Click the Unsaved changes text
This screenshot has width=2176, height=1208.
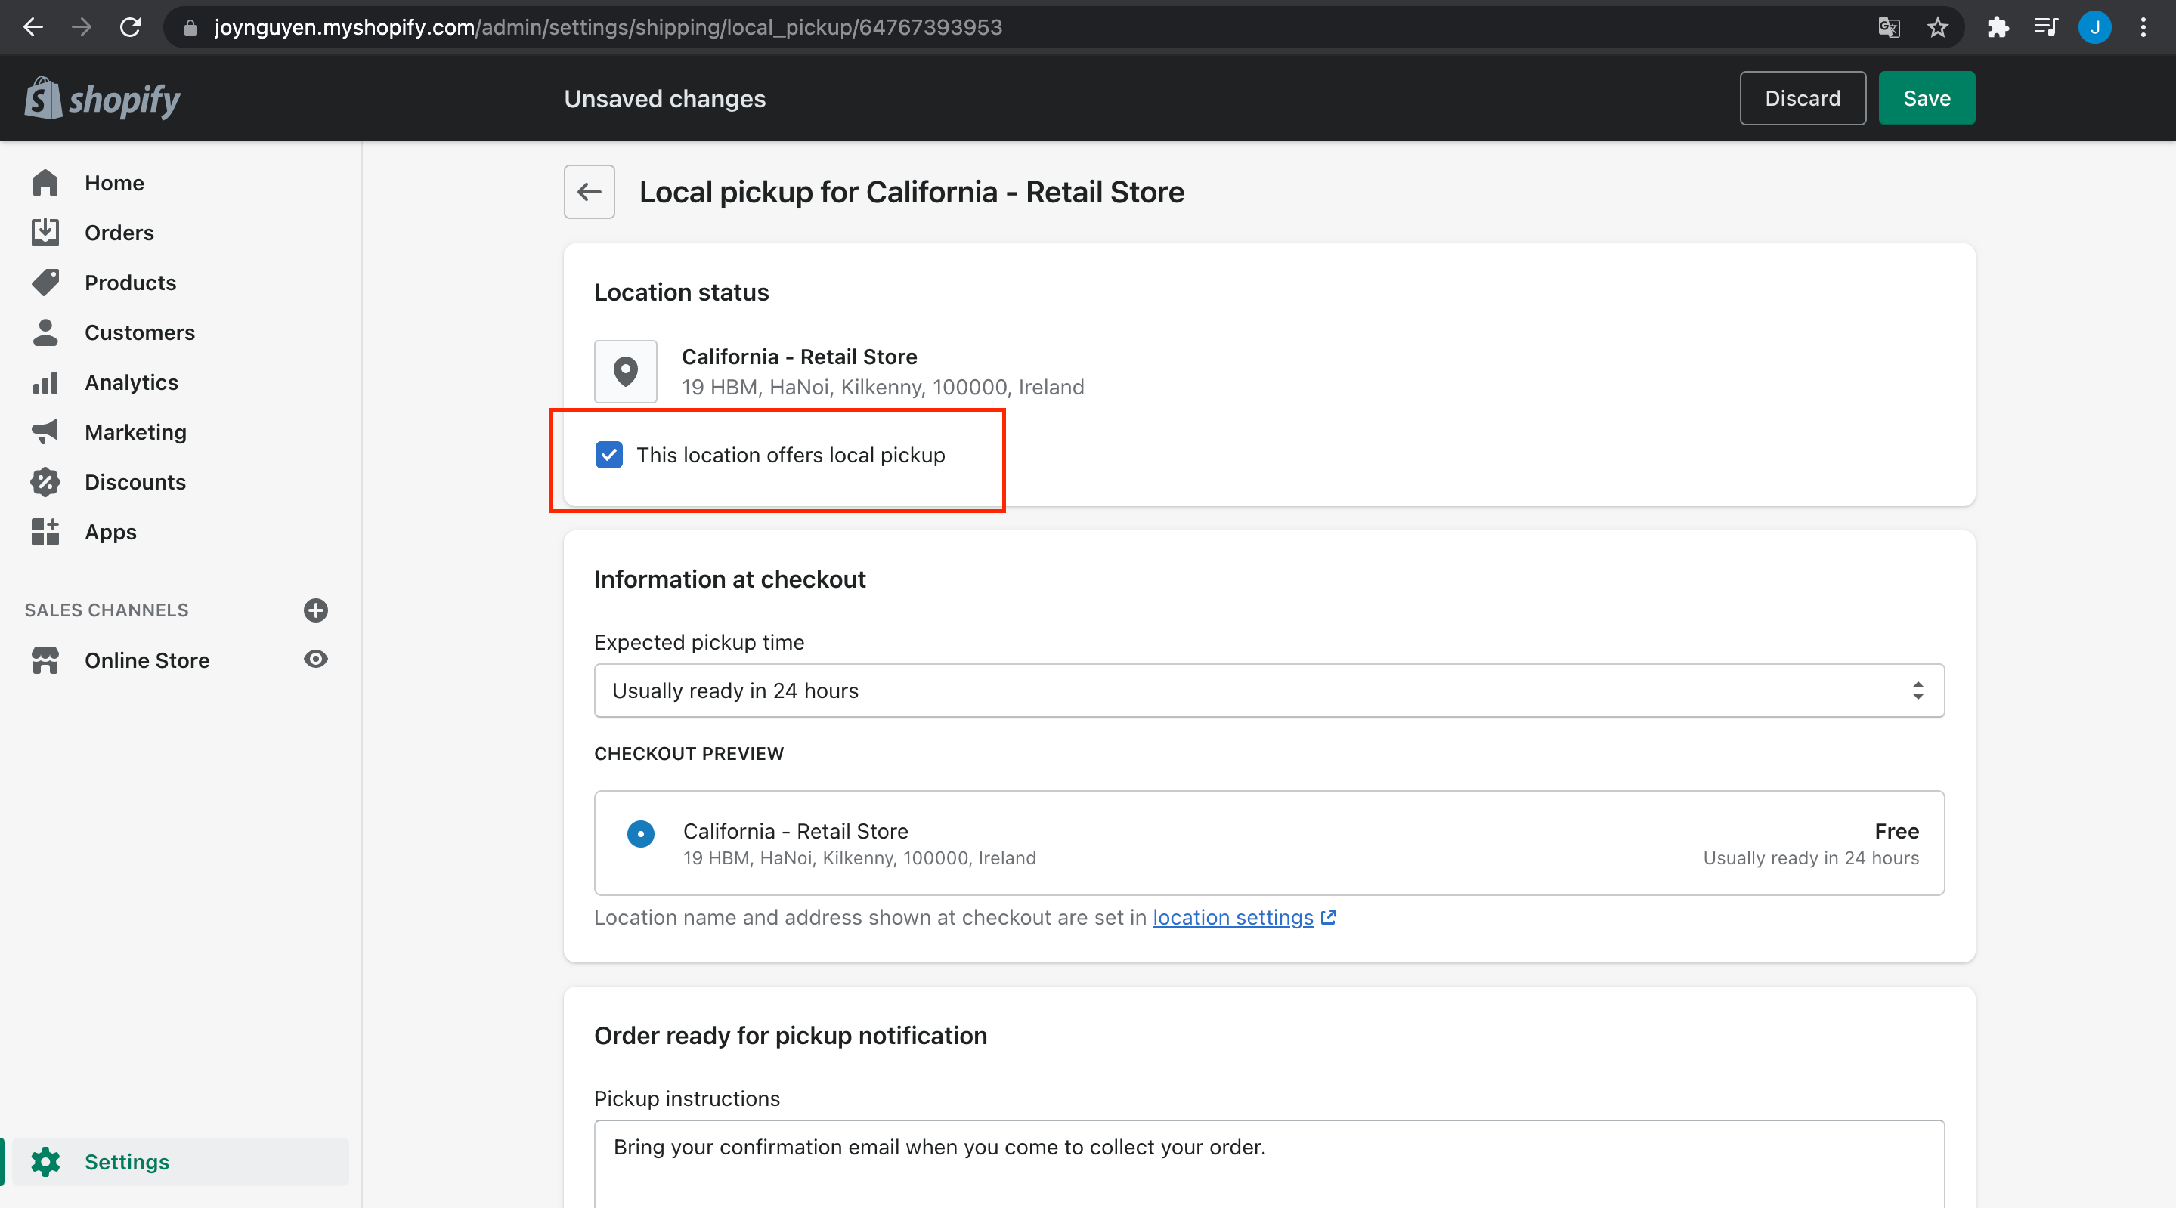[x=665, y=99]
